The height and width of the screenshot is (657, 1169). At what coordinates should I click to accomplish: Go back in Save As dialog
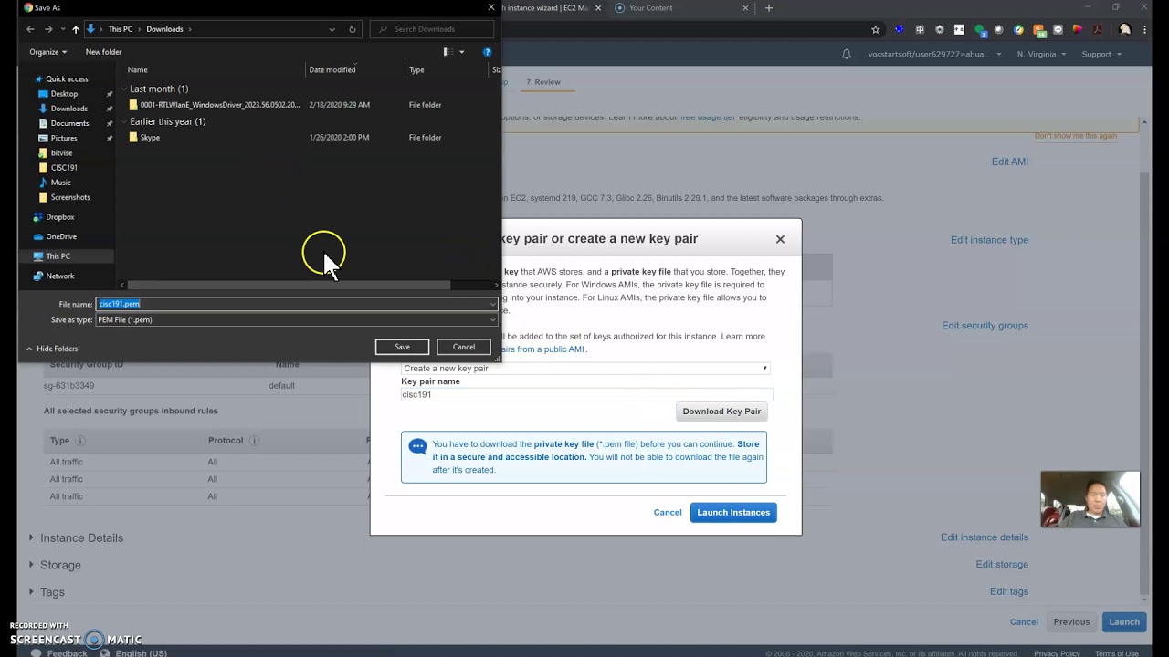(29, 29)
